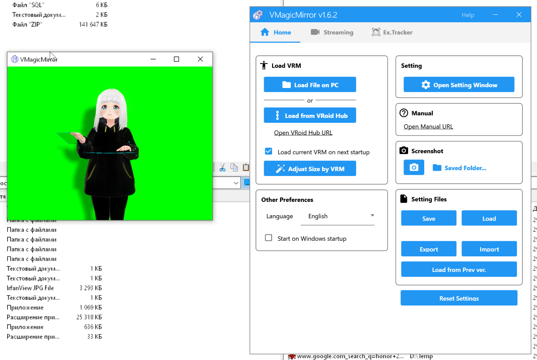The image size is (537, 360).
Task: Open the Manual URL link
Action: [428, 126]
